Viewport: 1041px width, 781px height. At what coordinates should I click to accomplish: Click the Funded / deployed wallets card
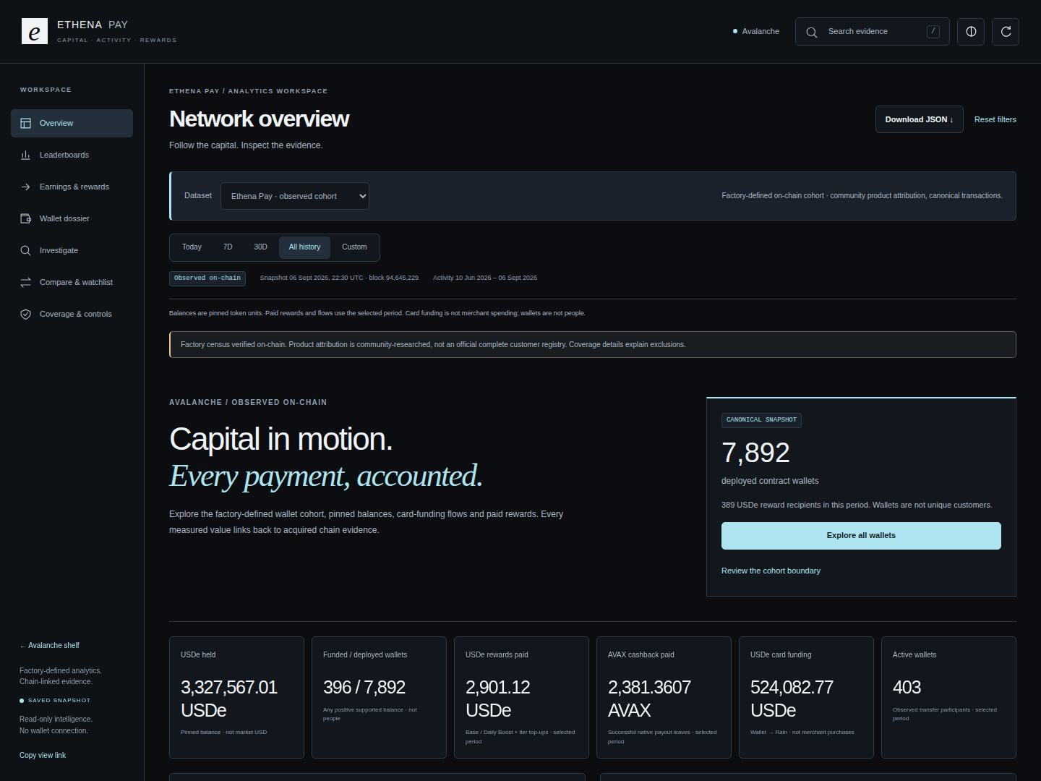point(379,697)
